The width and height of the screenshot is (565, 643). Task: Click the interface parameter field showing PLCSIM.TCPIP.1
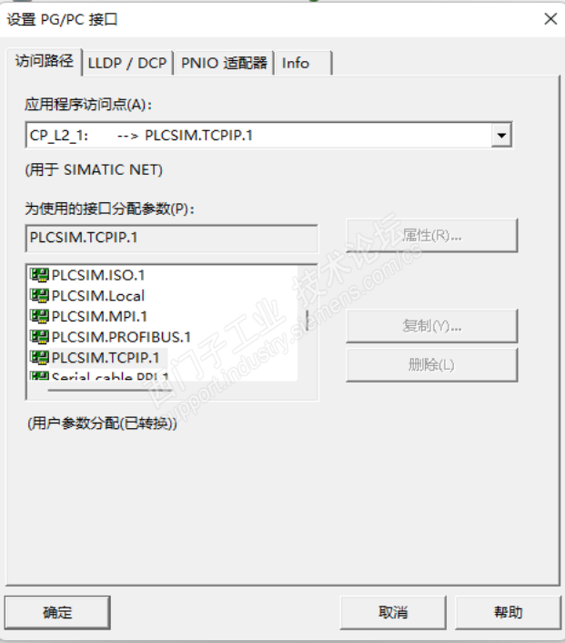coord(171,239)
